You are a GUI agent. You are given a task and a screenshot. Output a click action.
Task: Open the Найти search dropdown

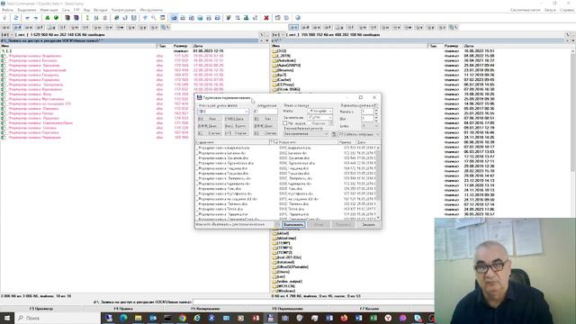pyautogui.click(x=330, y=111)
